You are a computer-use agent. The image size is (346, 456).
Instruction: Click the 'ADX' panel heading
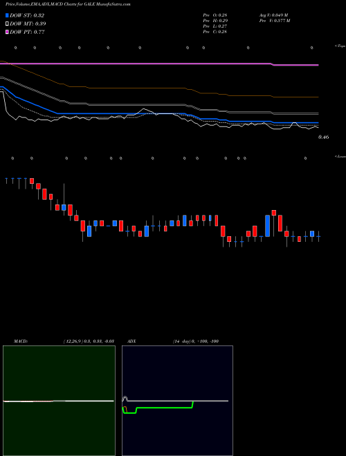pyautogui.click(x=131, y=341)
